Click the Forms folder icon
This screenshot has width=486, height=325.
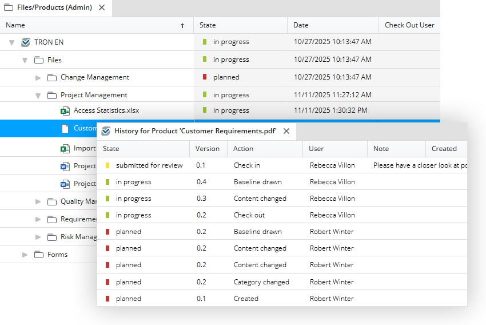tap(39, 255)
